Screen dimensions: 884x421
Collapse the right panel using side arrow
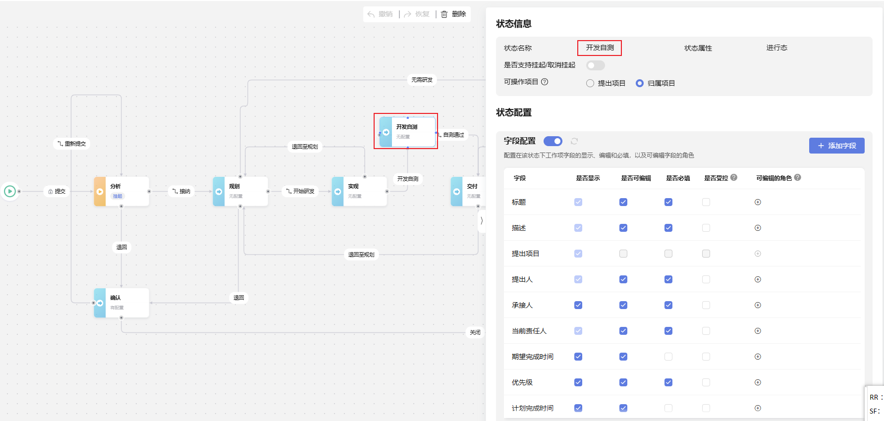(x=482, y=221)
